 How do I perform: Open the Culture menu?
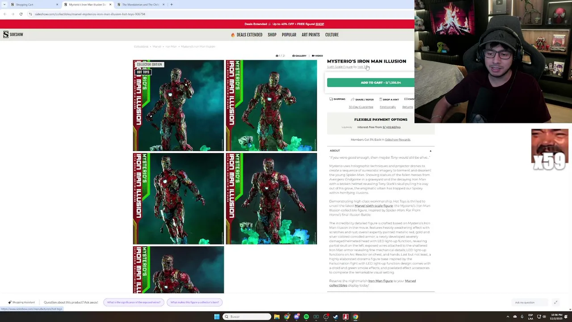click(x=332, y=34)
